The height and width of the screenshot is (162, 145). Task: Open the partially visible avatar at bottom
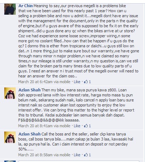coord(10,161)
